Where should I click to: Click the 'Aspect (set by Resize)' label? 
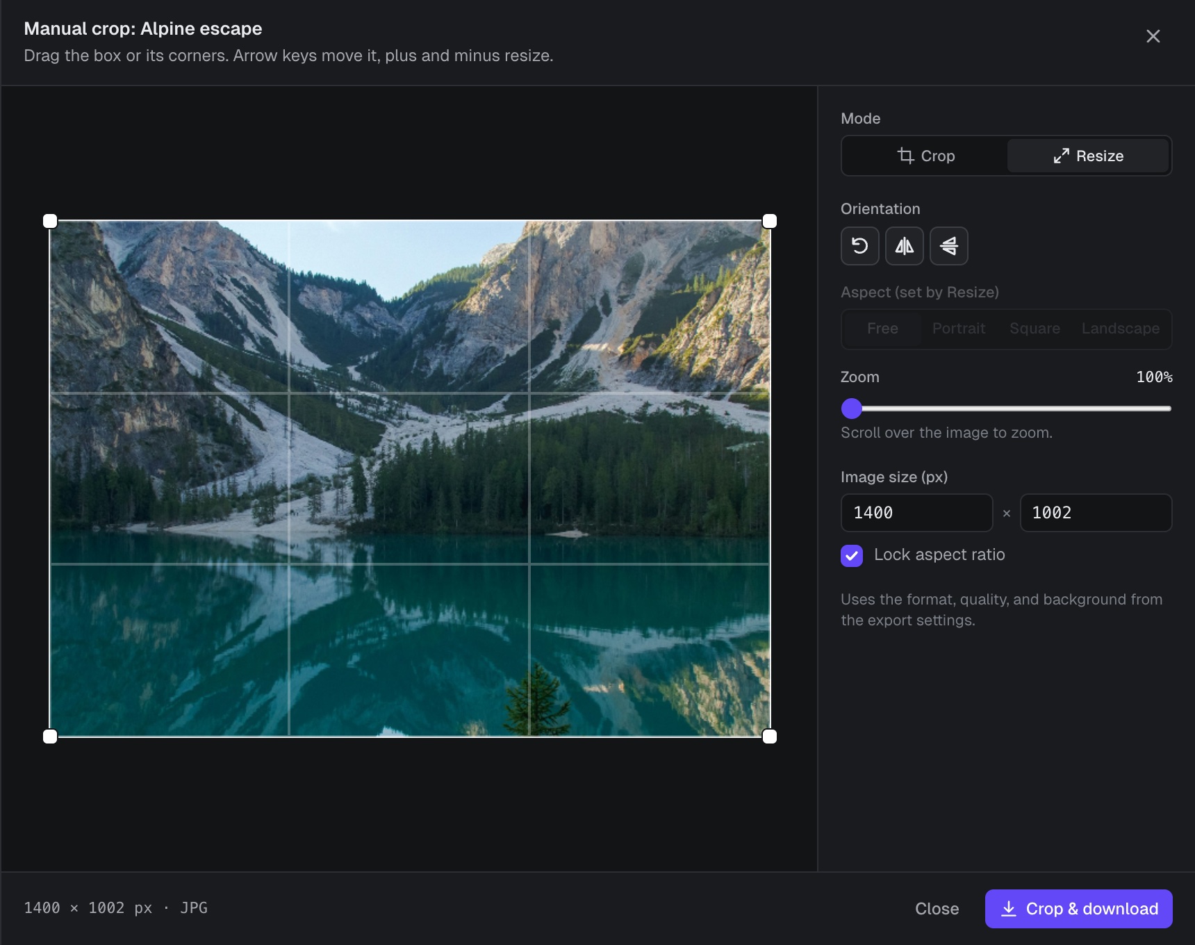coord(920,293)
